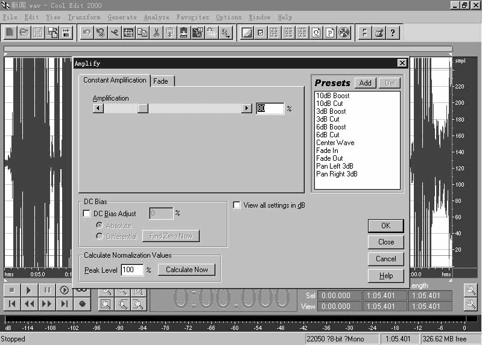The image size is (482, 345).
Task: Click the Record button
Action: [x=81, y=304]
